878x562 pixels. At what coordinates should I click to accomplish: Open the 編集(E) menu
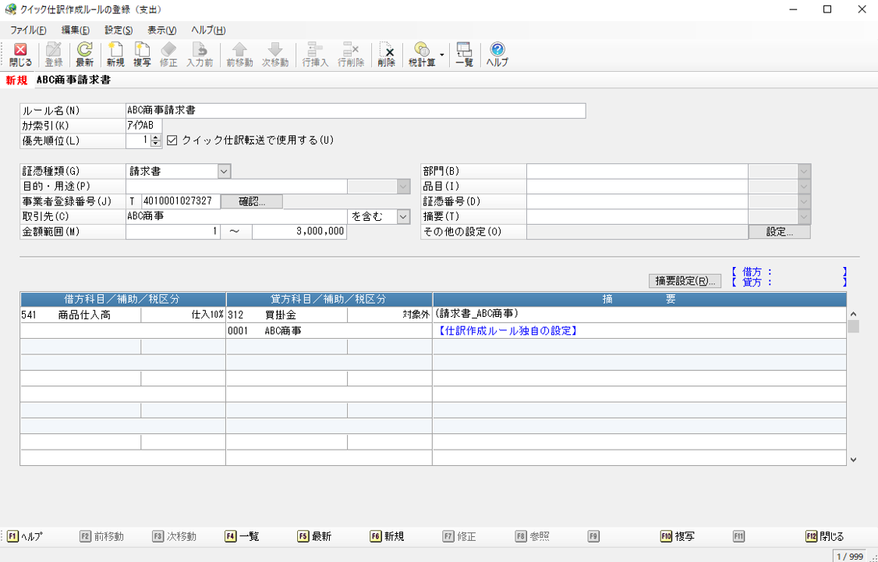tap(75, 30)
